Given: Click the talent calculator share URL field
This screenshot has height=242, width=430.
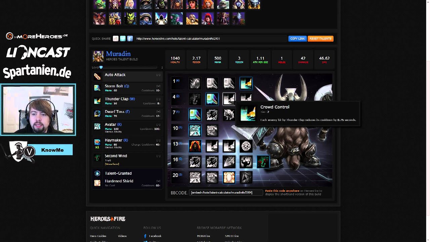Looking at the screenshot, I should (x=211, y=39).
